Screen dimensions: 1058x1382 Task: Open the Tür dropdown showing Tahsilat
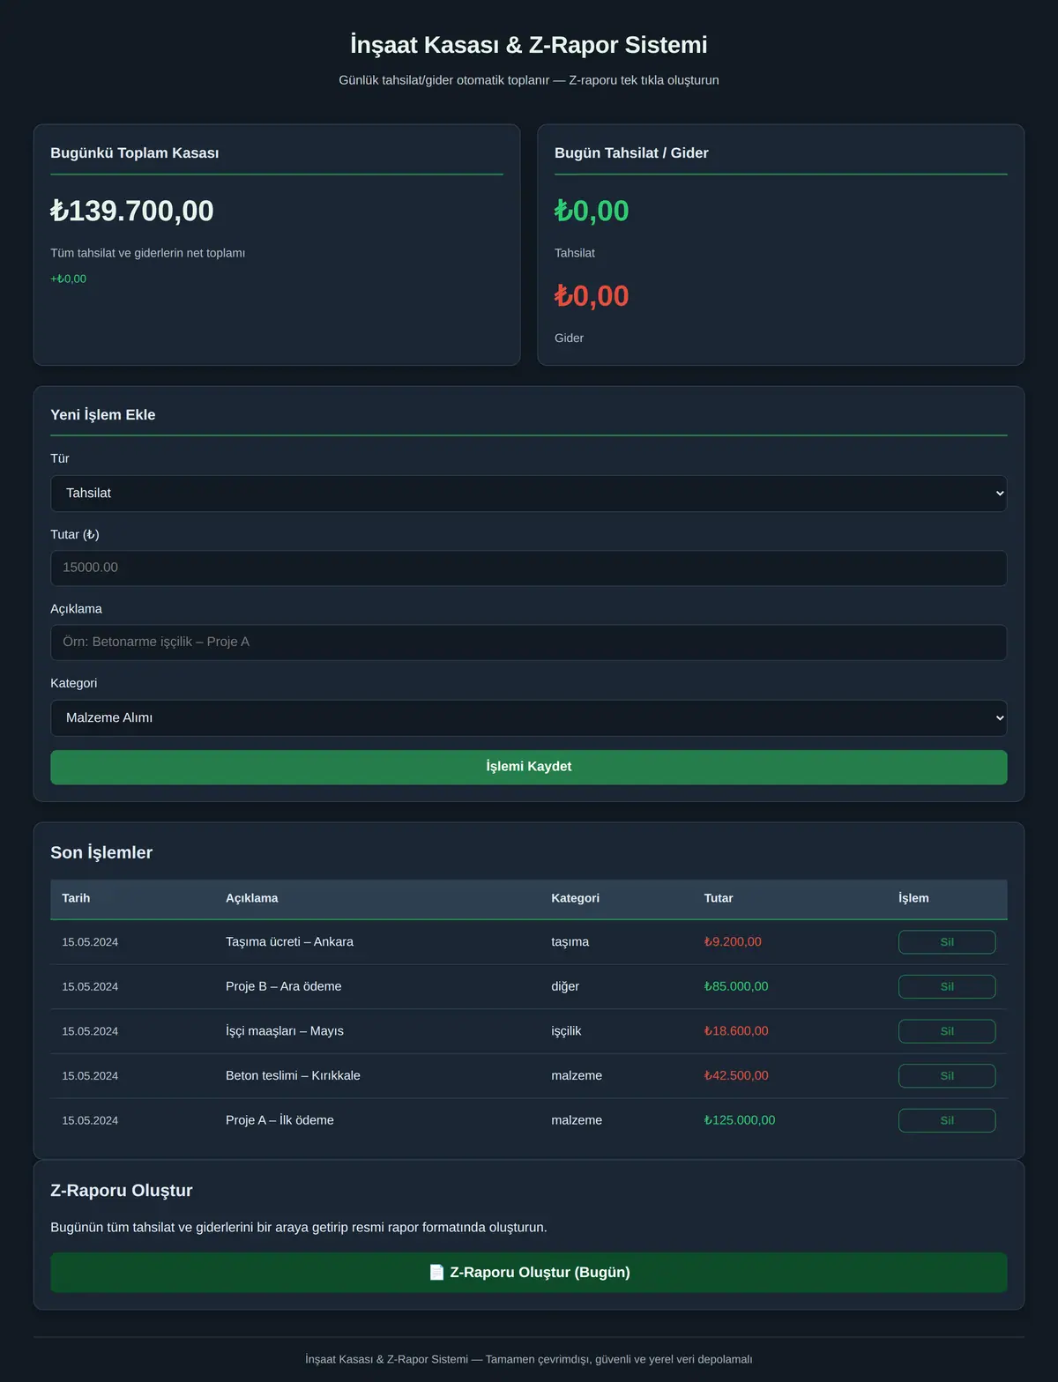[528, 494]
